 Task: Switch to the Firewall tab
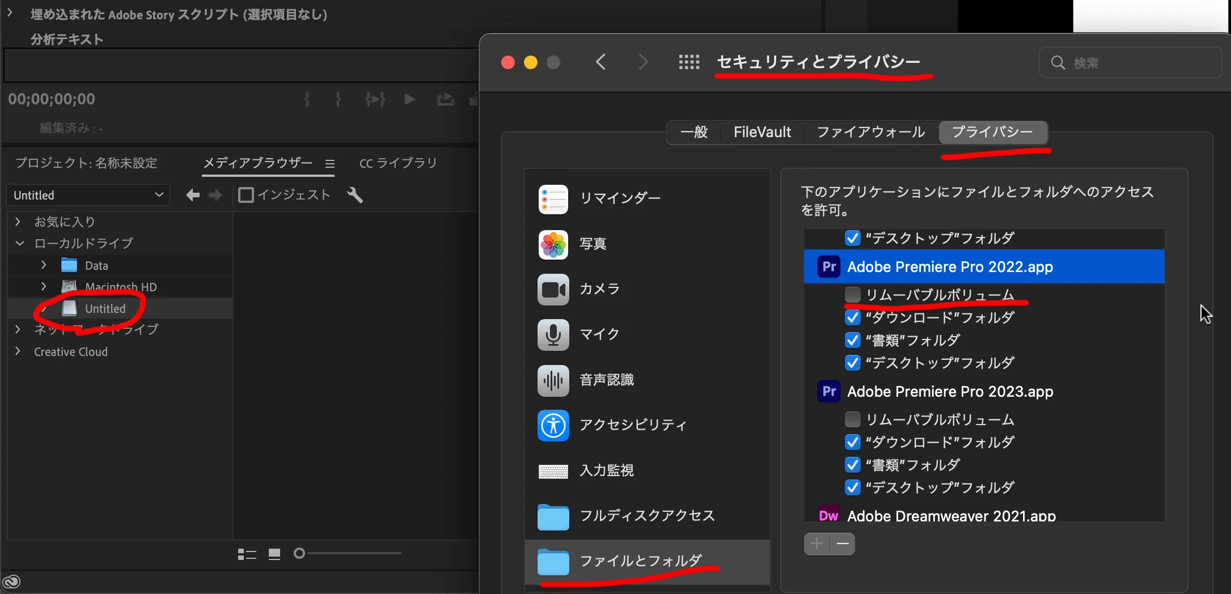[x=870, y=132]
